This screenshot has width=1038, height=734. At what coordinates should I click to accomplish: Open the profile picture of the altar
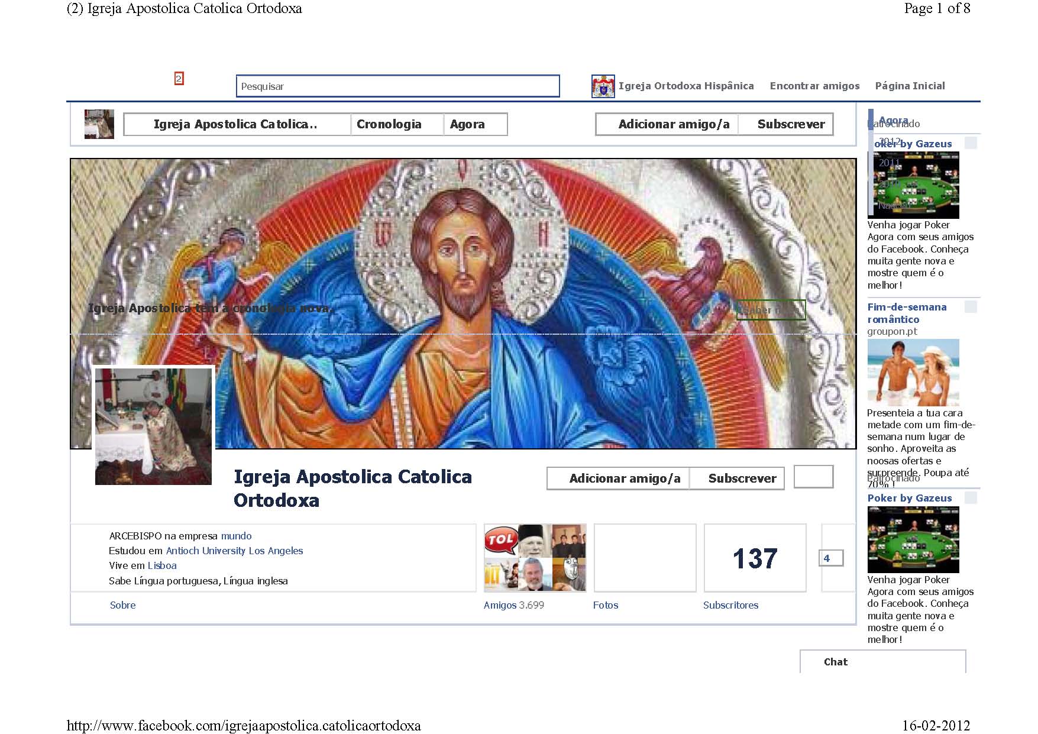tap(153, 426)
